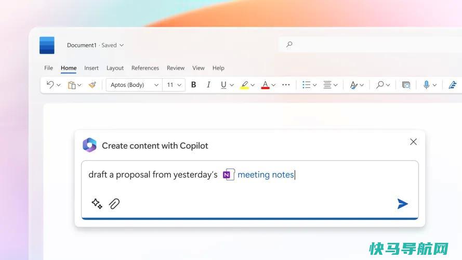This screenshot has height=260, width=462.
Task: Click inside the top search box
Action: (370, 45)
